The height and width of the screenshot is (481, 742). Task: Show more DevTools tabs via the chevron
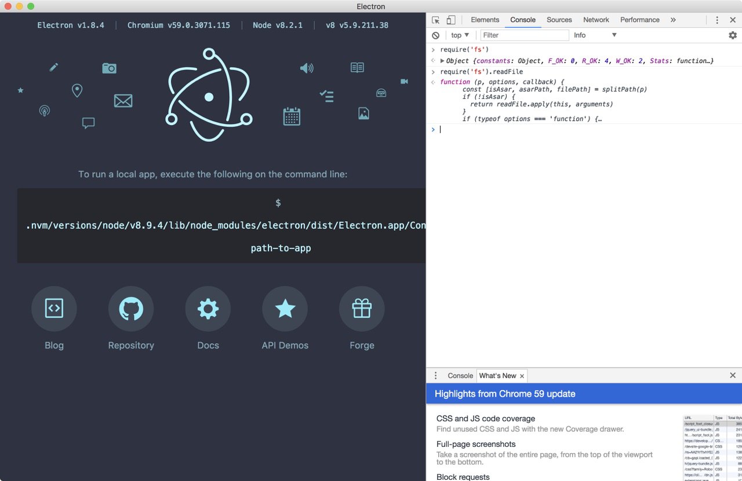click(673, 20)
